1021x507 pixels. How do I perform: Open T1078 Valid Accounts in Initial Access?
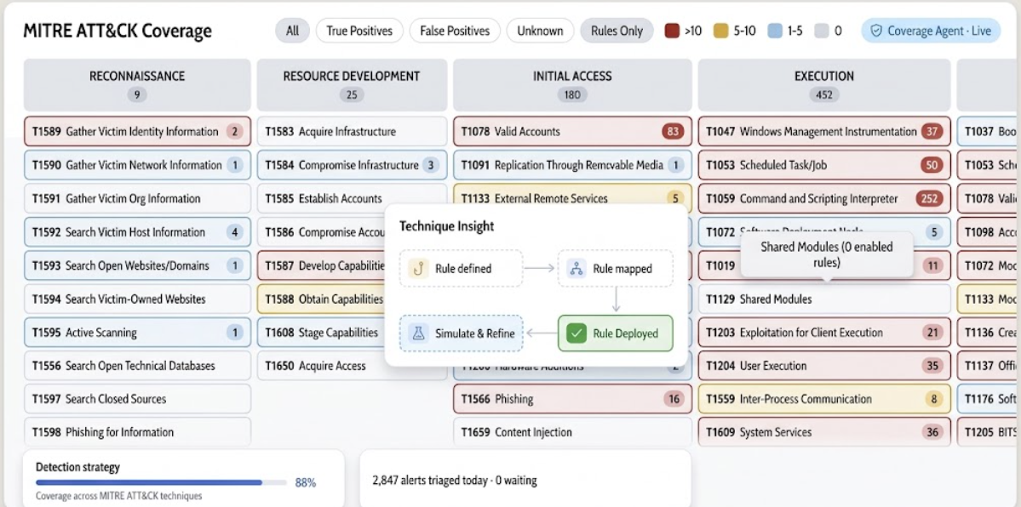(572, 132)
